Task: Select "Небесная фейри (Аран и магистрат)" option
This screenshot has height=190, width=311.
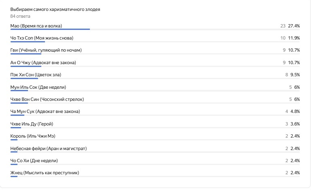Action: pos(49,148)
